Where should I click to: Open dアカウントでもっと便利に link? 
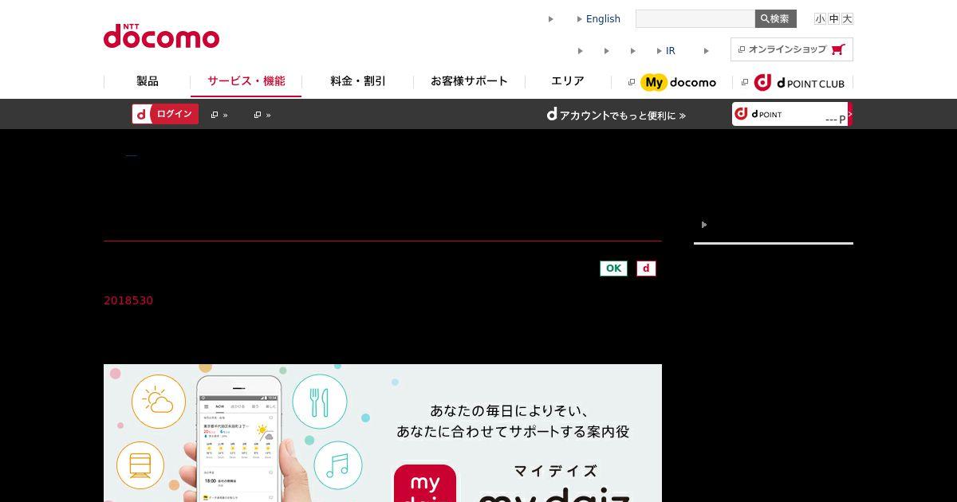(x=616, y=115)
